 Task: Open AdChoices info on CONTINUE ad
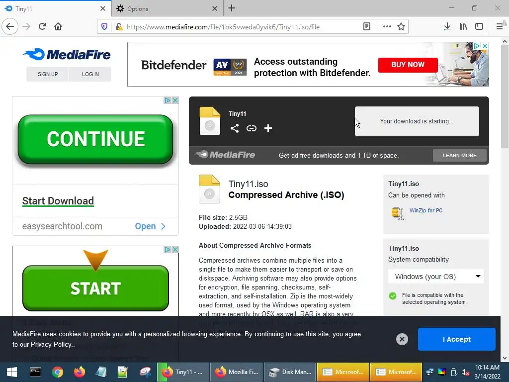(167, 100)
